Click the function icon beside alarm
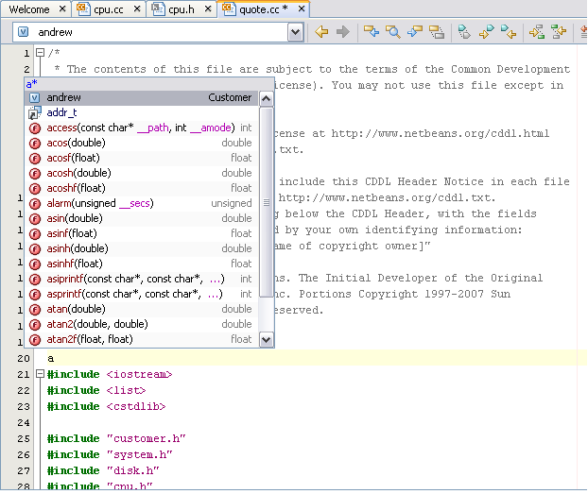 pyautogui.click(x=35, y=203)
